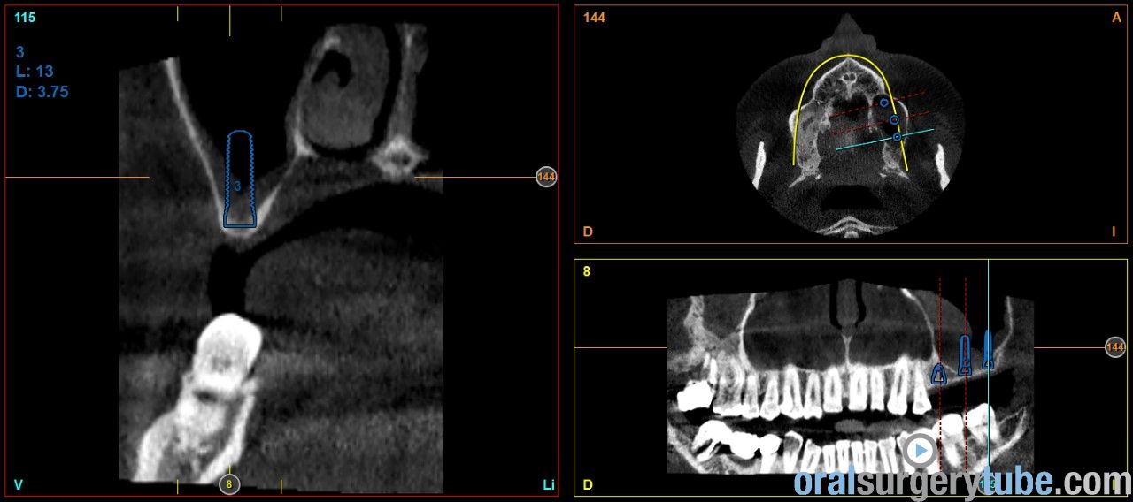This screenshot has width=1133, height=502.
Task: Click the 144 label in axial view
Action: pos(594,18)
